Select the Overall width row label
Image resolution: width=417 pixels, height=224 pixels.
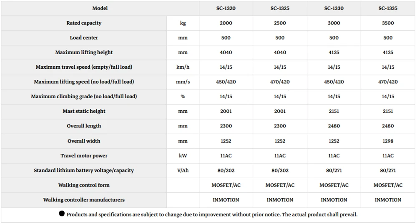[x=84, y=141]
